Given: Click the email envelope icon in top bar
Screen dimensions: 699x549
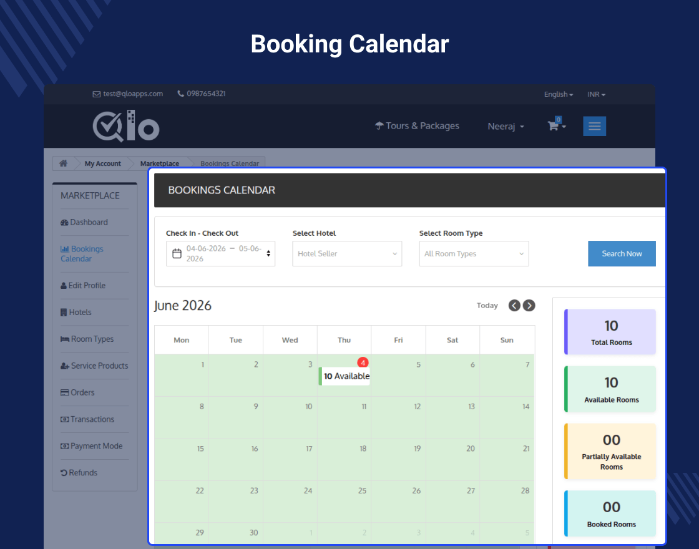Looking at the screenshot, I should (96, 94).
